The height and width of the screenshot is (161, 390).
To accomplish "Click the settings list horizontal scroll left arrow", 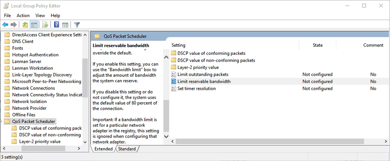I will pos(173,141).
